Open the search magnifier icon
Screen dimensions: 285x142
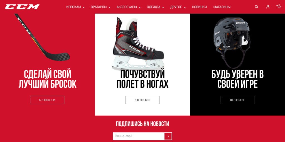pyautogui.click(x=256, y=7)
